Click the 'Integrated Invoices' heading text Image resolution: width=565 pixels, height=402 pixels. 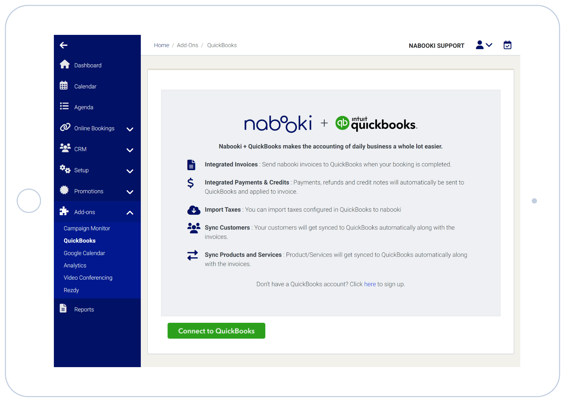[x=231, y=165]
